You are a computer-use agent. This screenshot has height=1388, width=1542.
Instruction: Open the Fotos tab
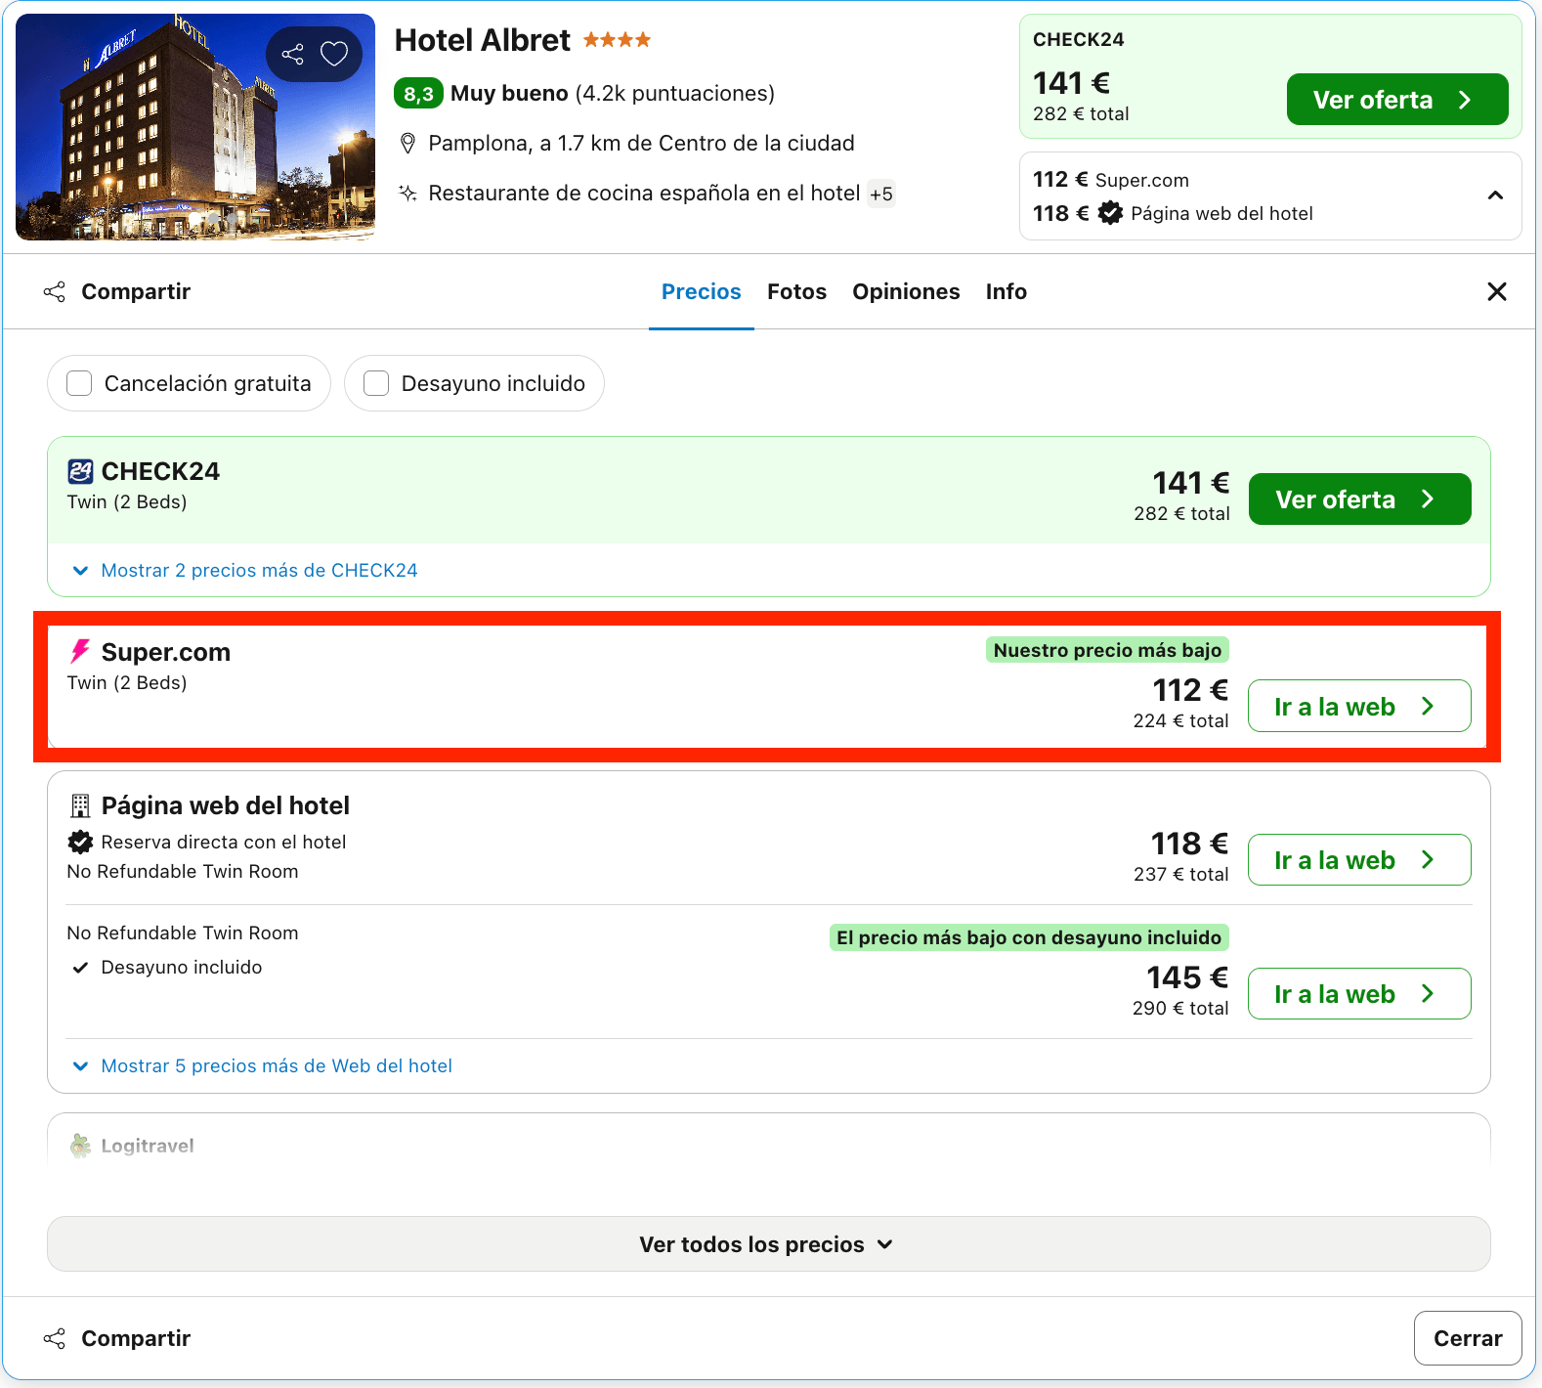[796, 291]
